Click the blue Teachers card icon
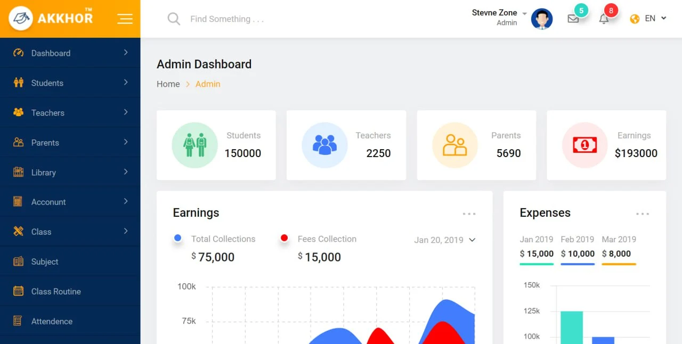Screen dimensions: 682x344 [324, 145]
